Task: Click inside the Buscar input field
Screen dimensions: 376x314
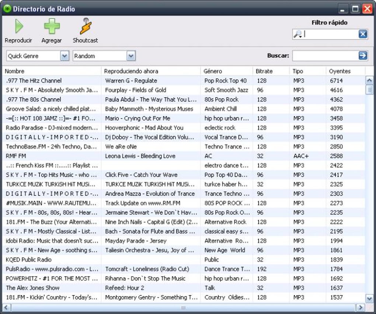Action: click(324, 55)
